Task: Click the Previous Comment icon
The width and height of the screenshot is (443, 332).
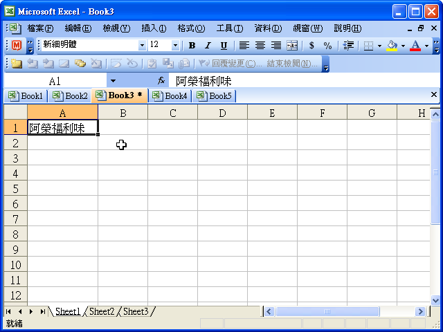Action: (33, 64)
